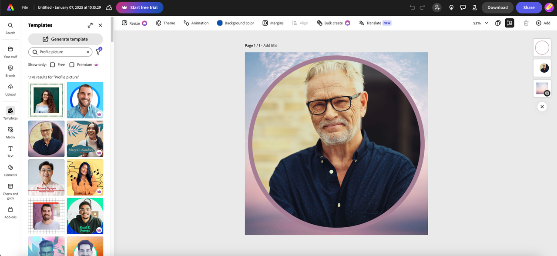
Task: Click the Download button
Action: click(497, 7)
